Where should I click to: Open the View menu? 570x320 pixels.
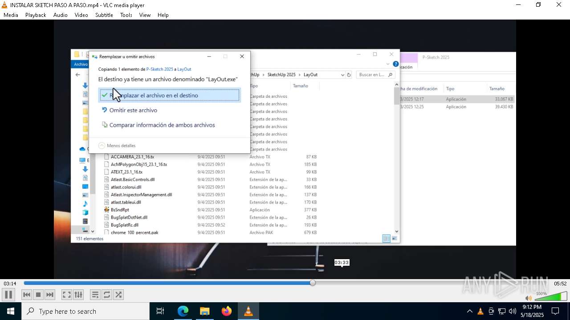click(x=145, y=15)
